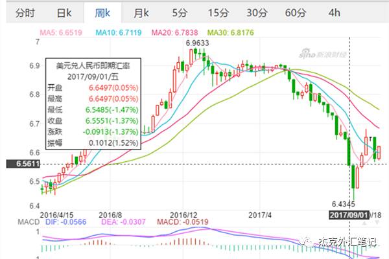Click the 6.4345 low price label
Viewport: 389px width, 259px height.
pos(344,204)
